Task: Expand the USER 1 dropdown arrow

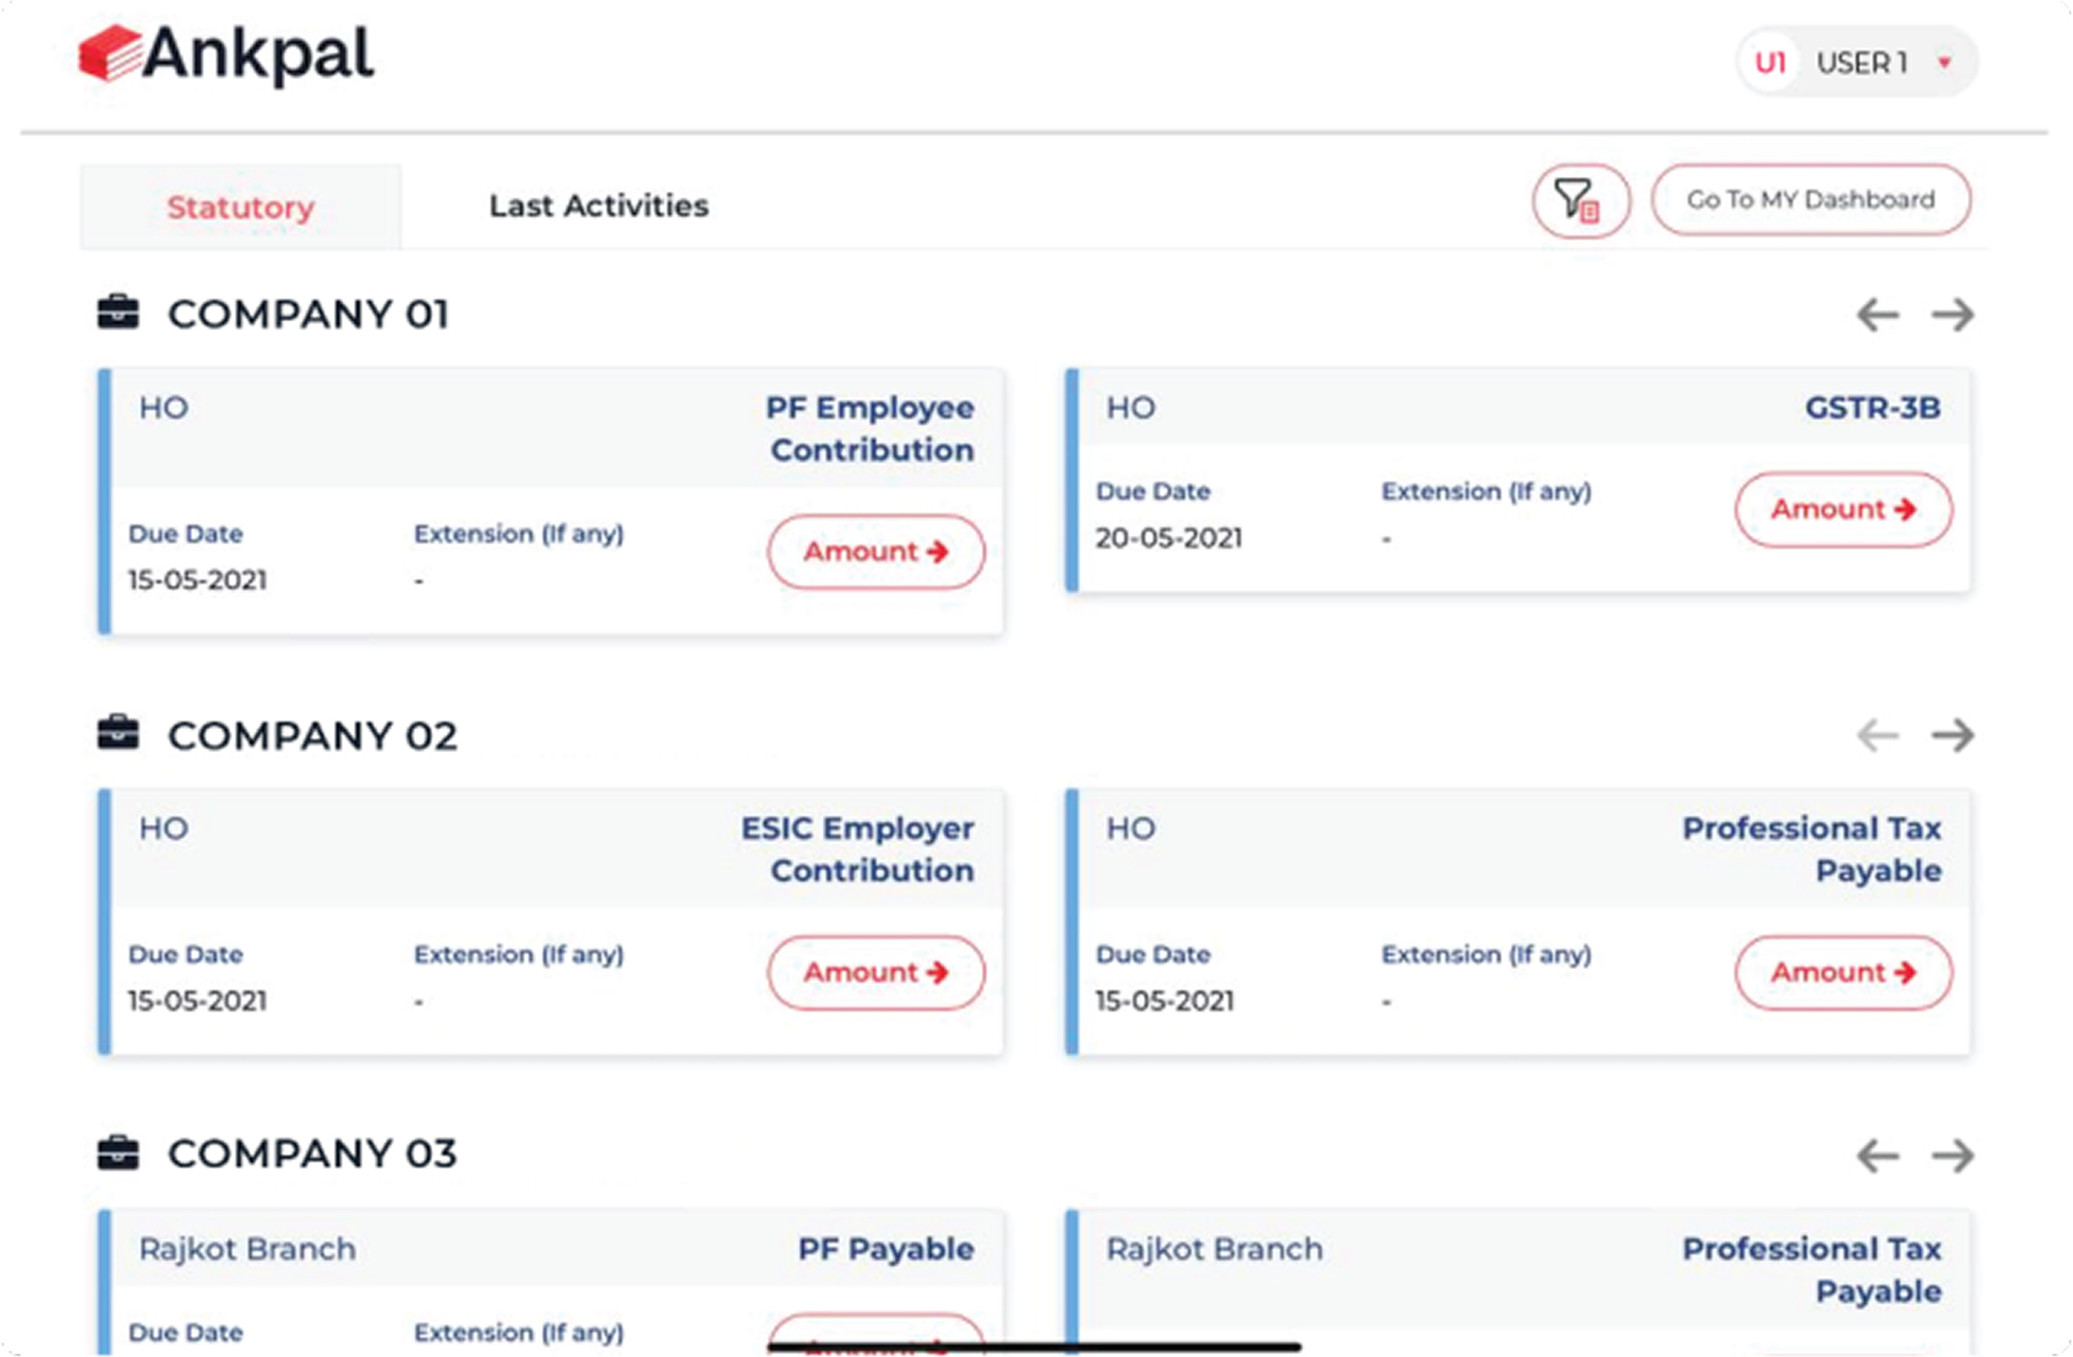Action: coord(1944,62)
